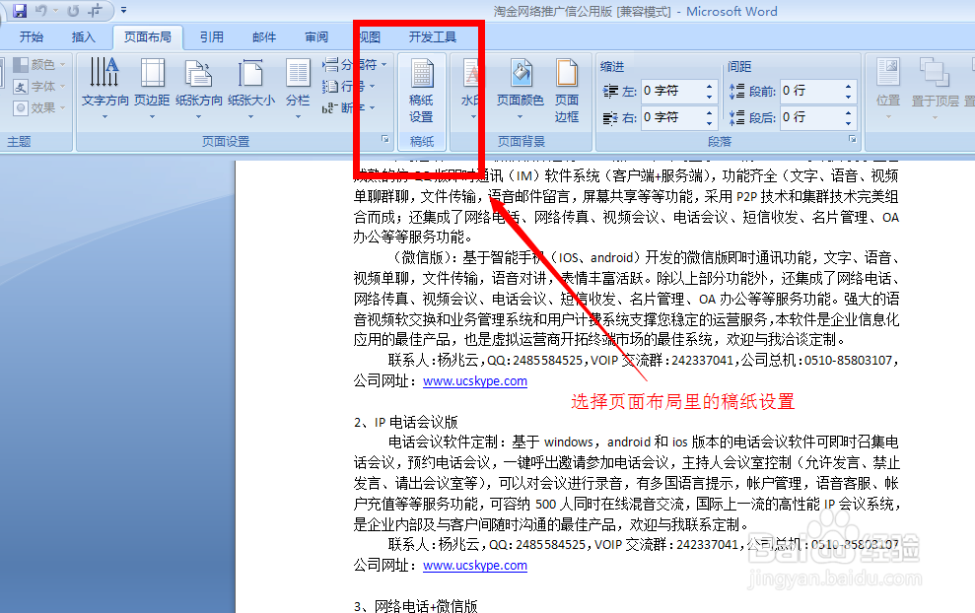Click the 段前 spacing before icon

tap(736, 92)
